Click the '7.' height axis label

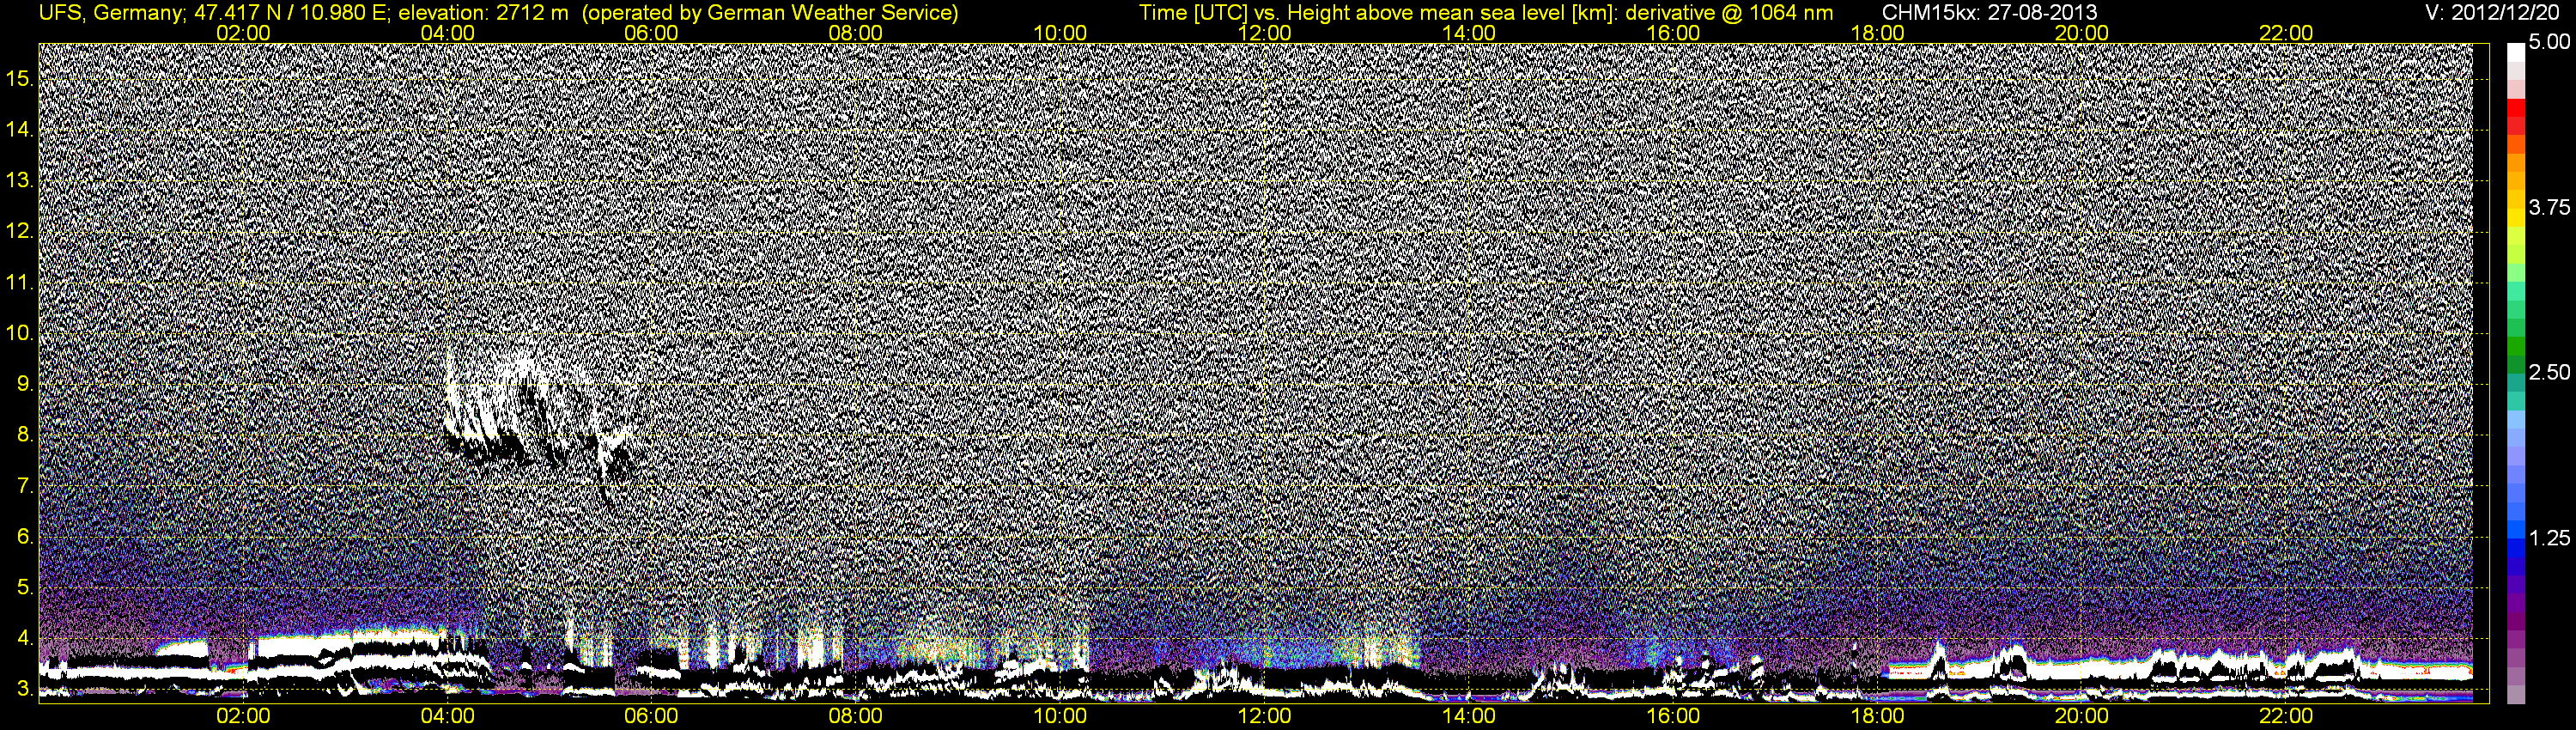[25, 486]
